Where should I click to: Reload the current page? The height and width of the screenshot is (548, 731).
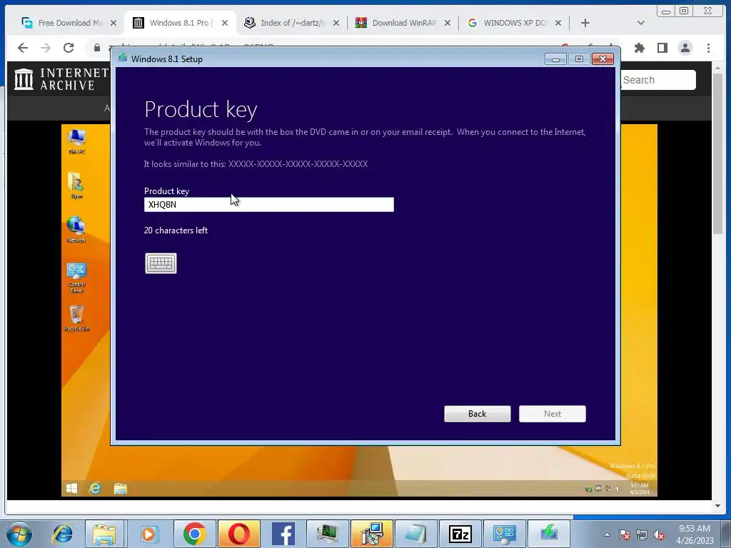69,48
